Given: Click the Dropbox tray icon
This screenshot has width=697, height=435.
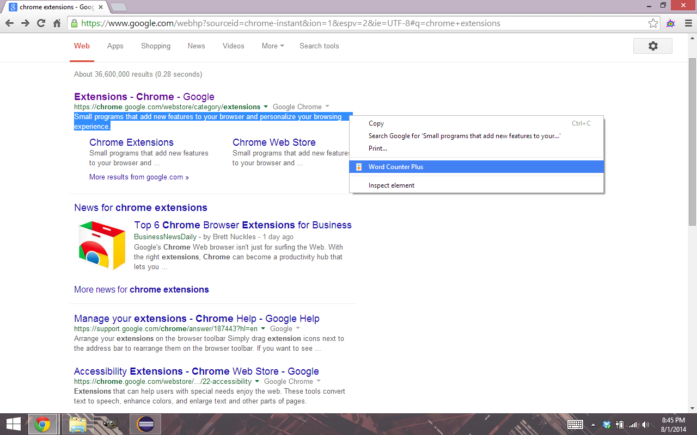Looking at the screenshot, I should click(x=607, y=425).
